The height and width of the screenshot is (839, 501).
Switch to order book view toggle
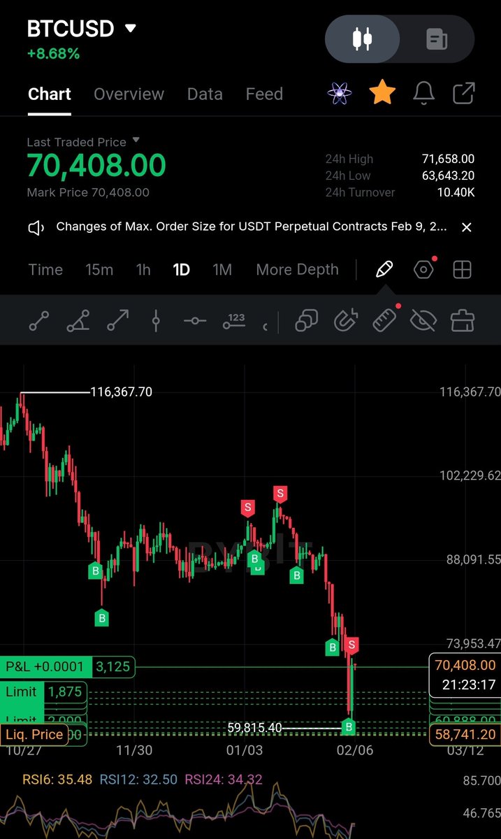click(437, 39)
